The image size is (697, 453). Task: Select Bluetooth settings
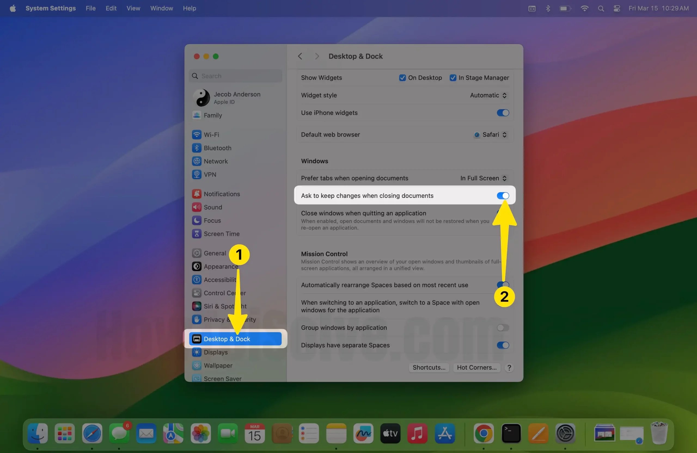pos(218,148)
